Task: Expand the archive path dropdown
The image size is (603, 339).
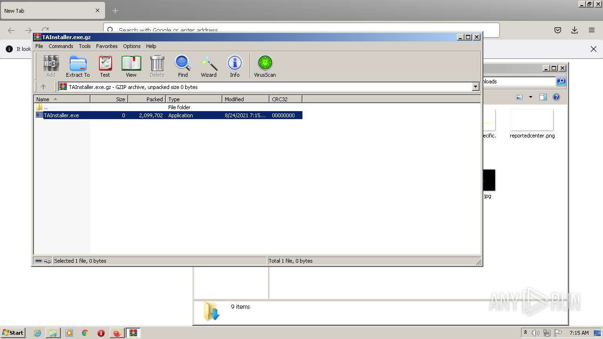Action: (x=475, y=87)
